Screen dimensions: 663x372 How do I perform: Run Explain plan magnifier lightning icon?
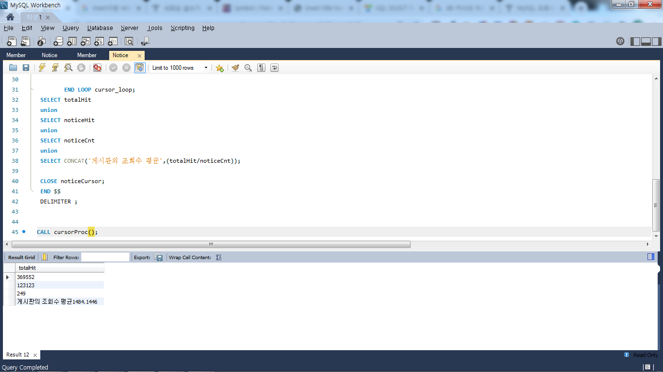[68, 68]
